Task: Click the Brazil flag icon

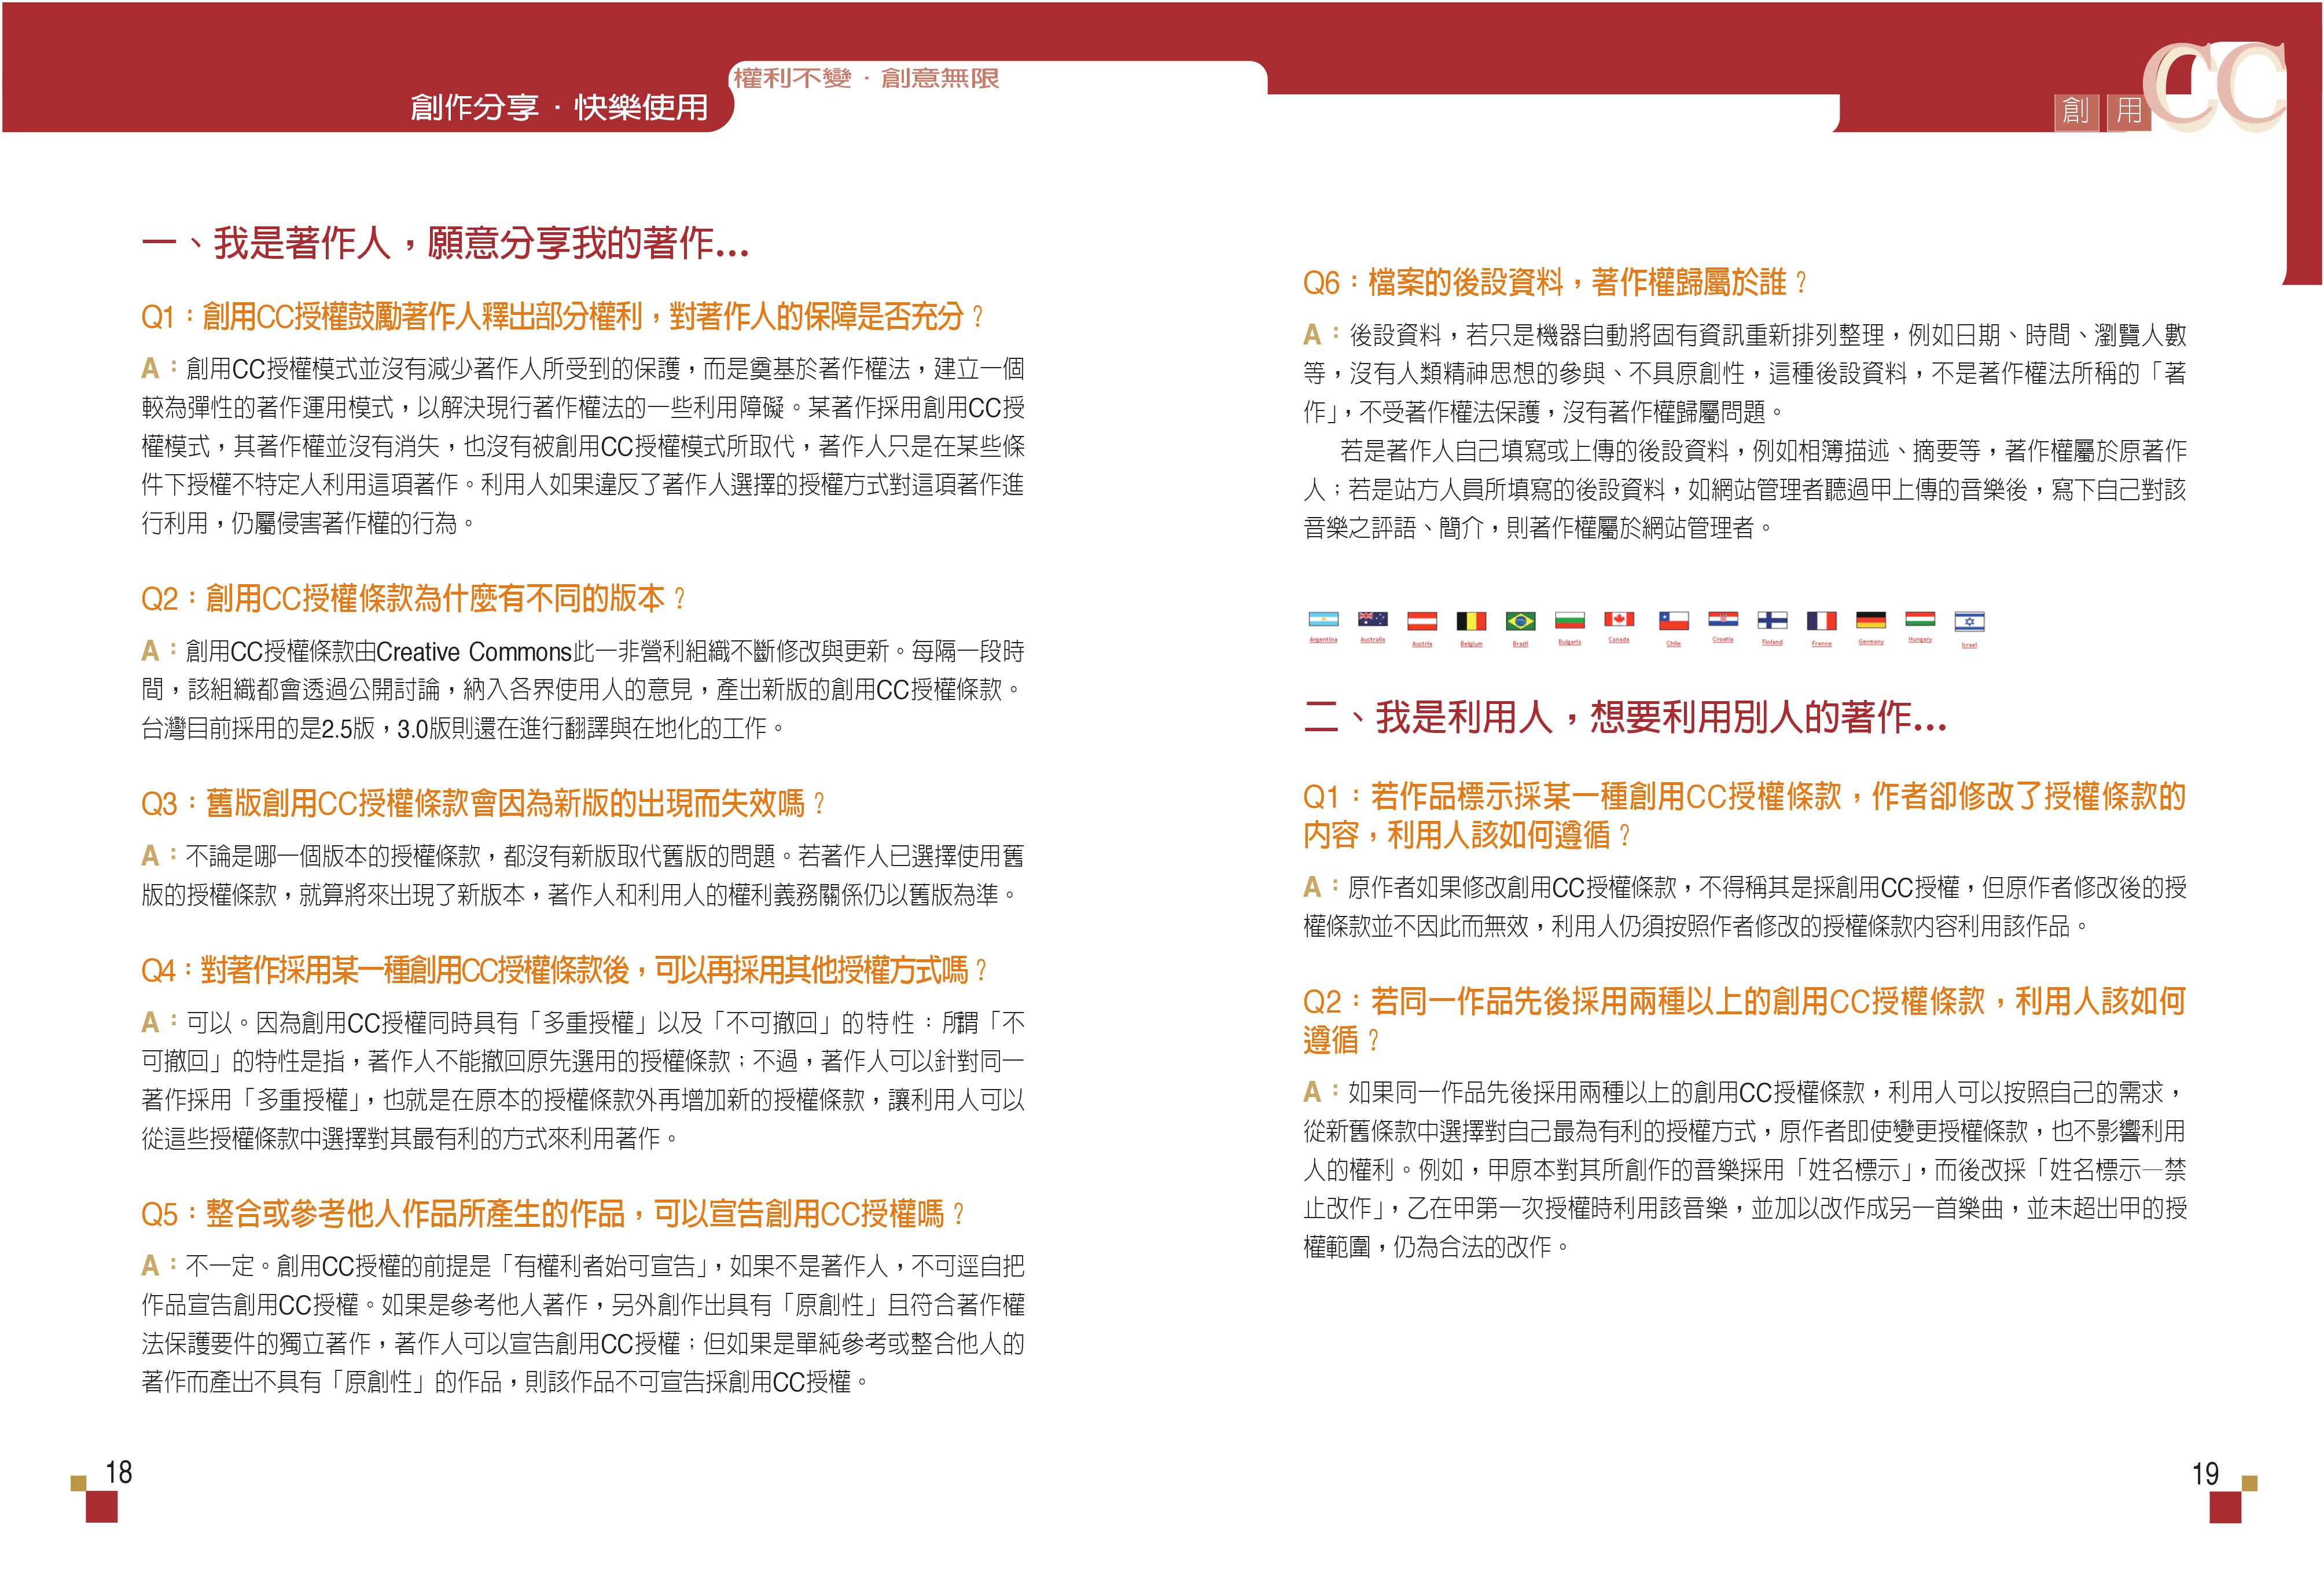Action: [1520, 621]
